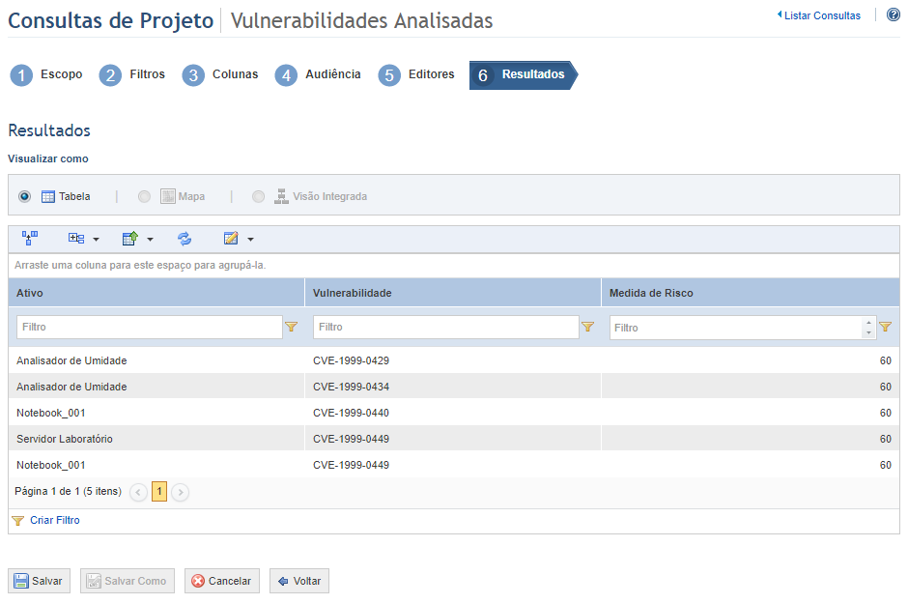This screenshot has height=604, width=908.
Task: Click the Criar Filtro funnel icon
Action: [x=18, y=521]
